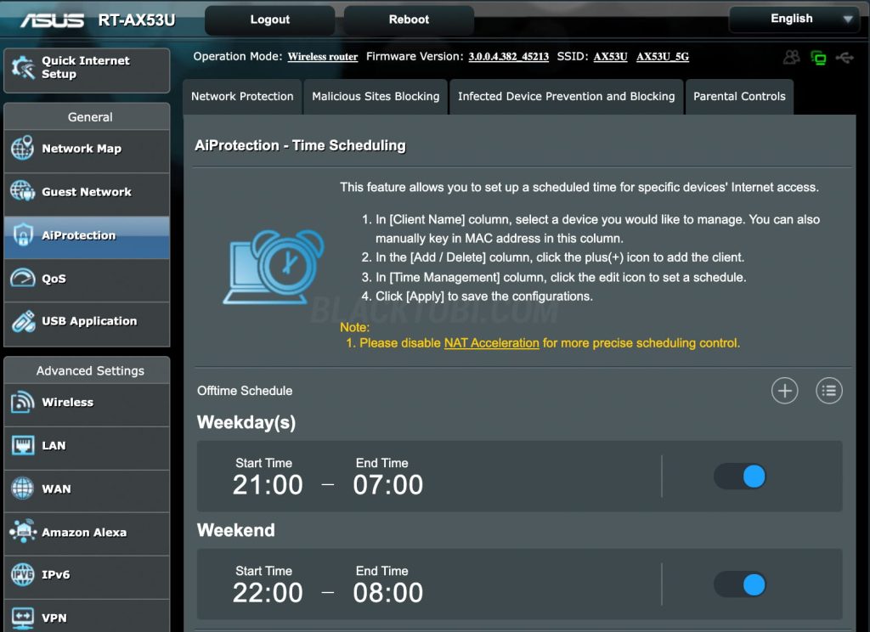Click the Network Map globe icon
The width and height of the screenshot is (870, 632).
(x=22, y=148)
